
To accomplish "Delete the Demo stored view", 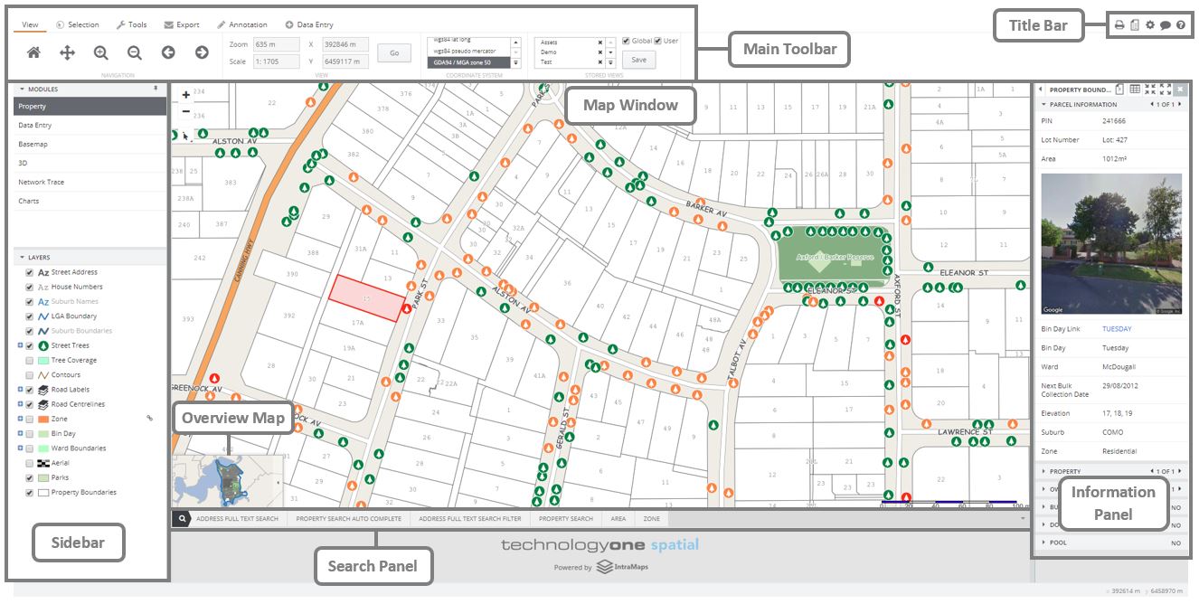I will pos(600,52).
